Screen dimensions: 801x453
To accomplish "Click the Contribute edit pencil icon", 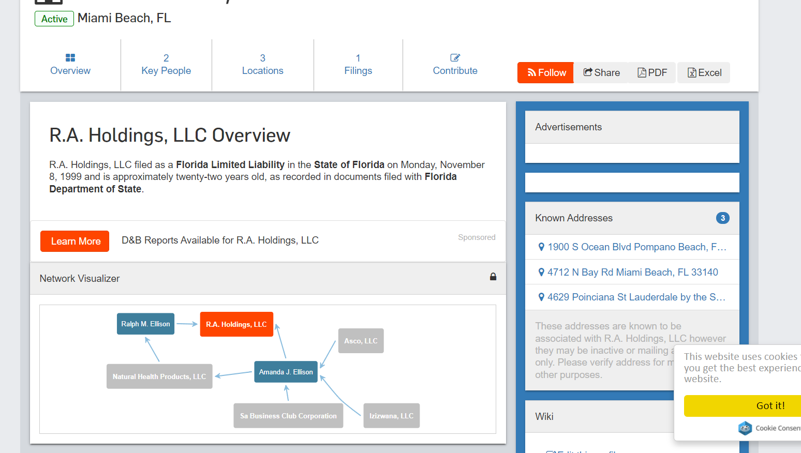I will 455,57.
